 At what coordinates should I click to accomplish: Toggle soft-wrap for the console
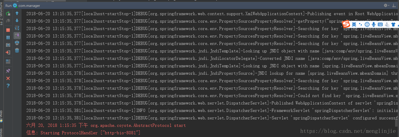pyautogui.click(x=17, y=28)
